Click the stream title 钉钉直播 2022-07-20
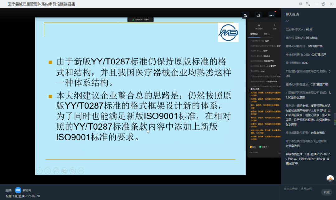 (x=26, y=196)
